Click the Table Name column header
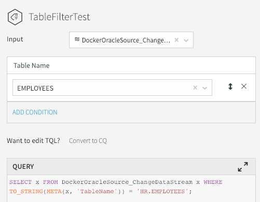The image size is (260, 202). (x=32, y=66)
